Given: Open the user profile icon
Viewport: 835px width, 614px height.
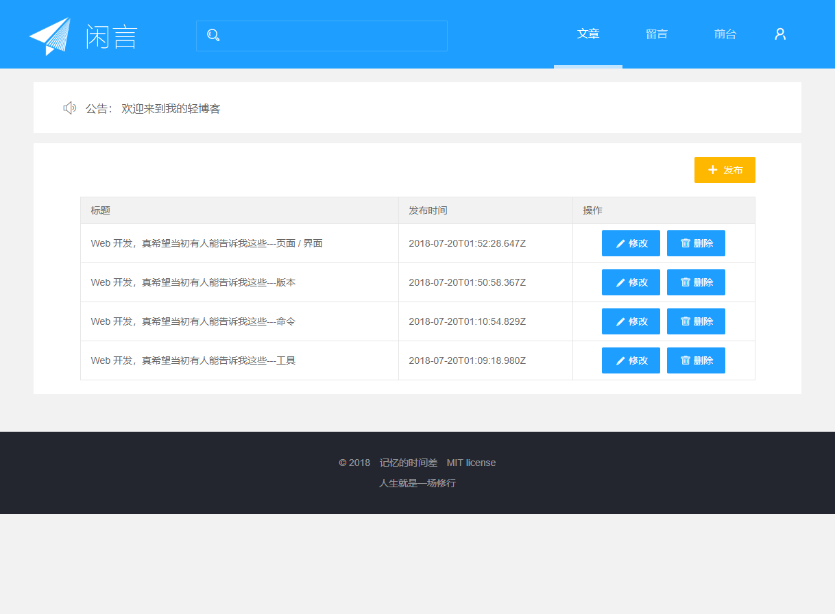Looking at the screenshot, I should pyautogui.click(x=780, y=34).
